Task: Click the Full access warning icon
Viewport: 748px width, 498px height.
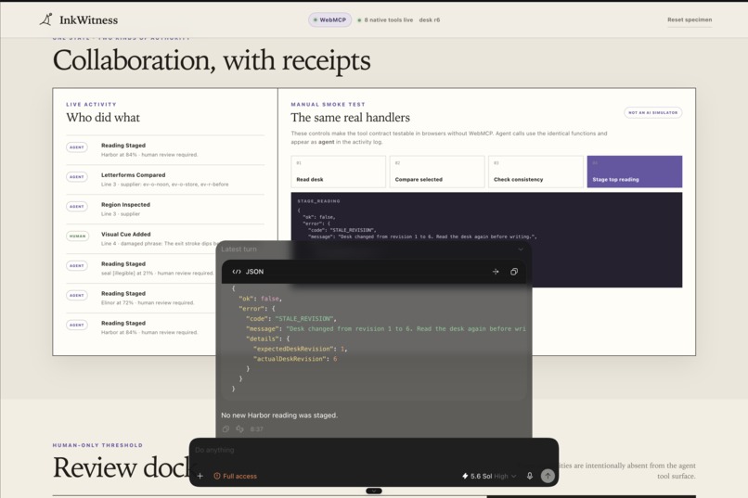Action: (x=217, y=476)
